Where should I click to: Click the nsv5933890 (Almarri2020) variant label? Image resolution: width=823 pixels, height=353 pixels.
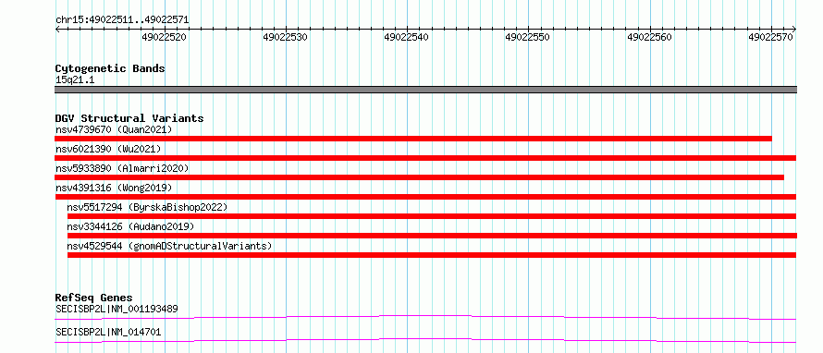(x=122, y=168)
